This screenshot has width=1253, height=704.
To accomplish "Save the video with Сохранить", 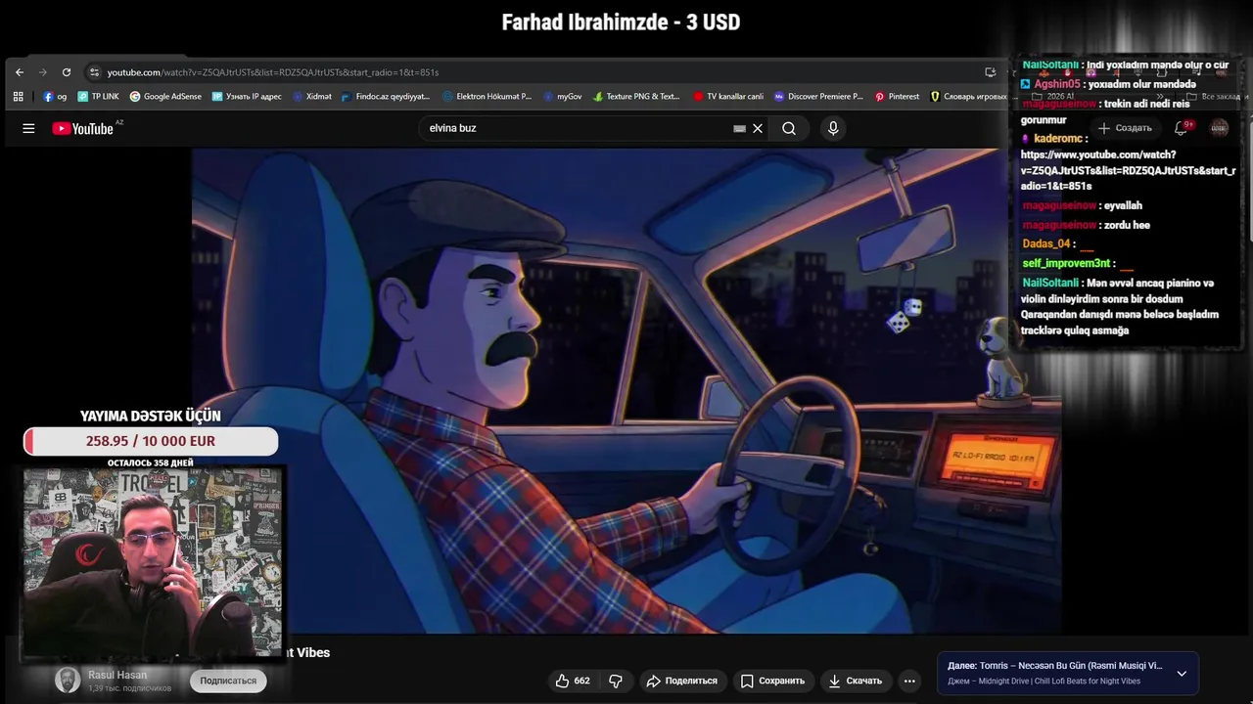I will click(772, 681).
